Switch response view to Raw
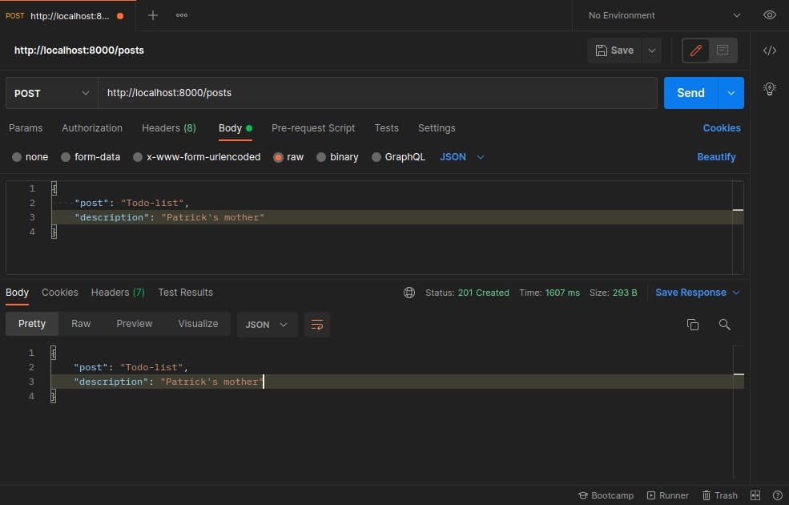The width and height of the screenshot is (789, 505). point(81,324)
